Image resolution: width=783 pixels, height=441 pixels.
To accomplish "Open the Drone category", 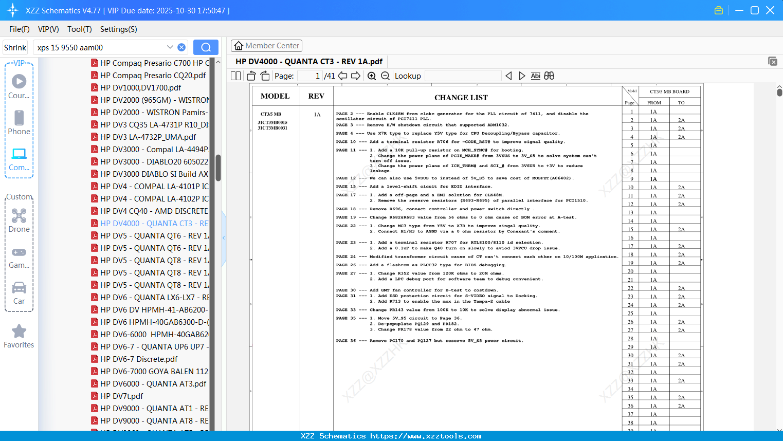I will (x=19, y=220).
